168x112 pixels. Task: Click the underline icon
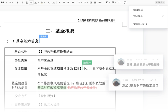click(27, 3)
